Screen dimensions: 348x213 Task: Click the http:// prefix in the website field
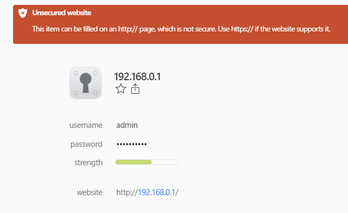tap(127, 192)
